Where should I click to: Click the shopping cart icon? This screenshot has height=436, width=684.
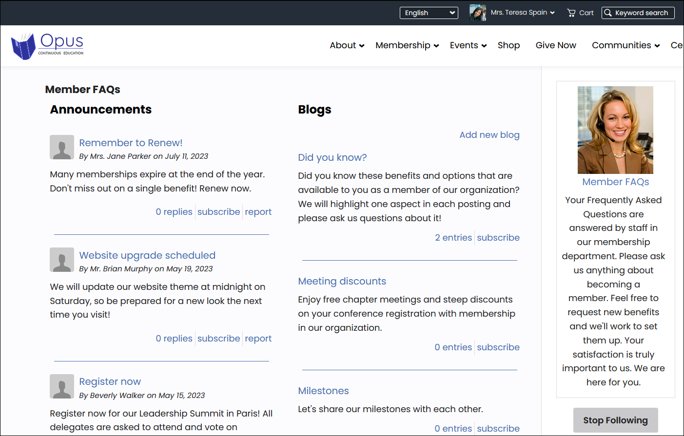coord(571,13)
